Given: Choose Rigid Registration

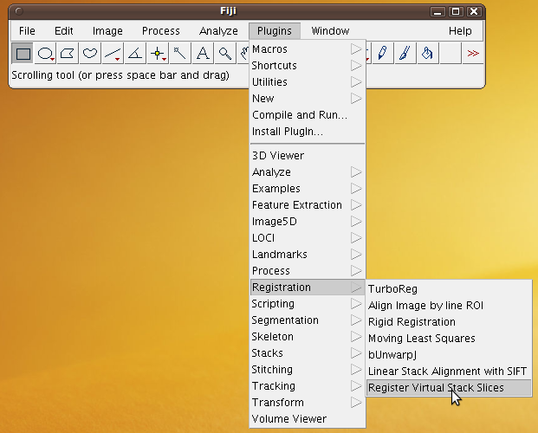Looking at the screenshot, I should click(449, 322).
